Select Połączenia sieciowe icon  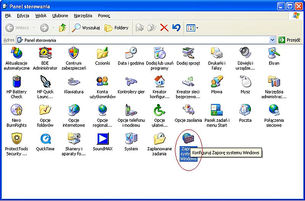[x=274, y=110]
